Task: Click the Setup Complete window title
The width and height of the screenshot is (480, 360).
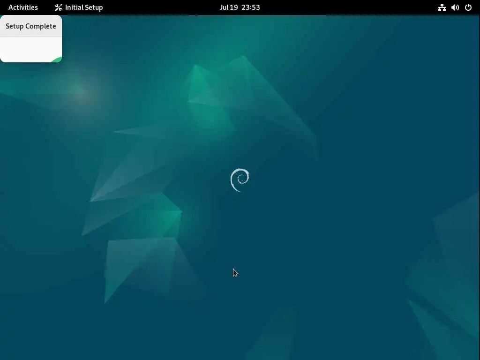Action: (30, 26)
